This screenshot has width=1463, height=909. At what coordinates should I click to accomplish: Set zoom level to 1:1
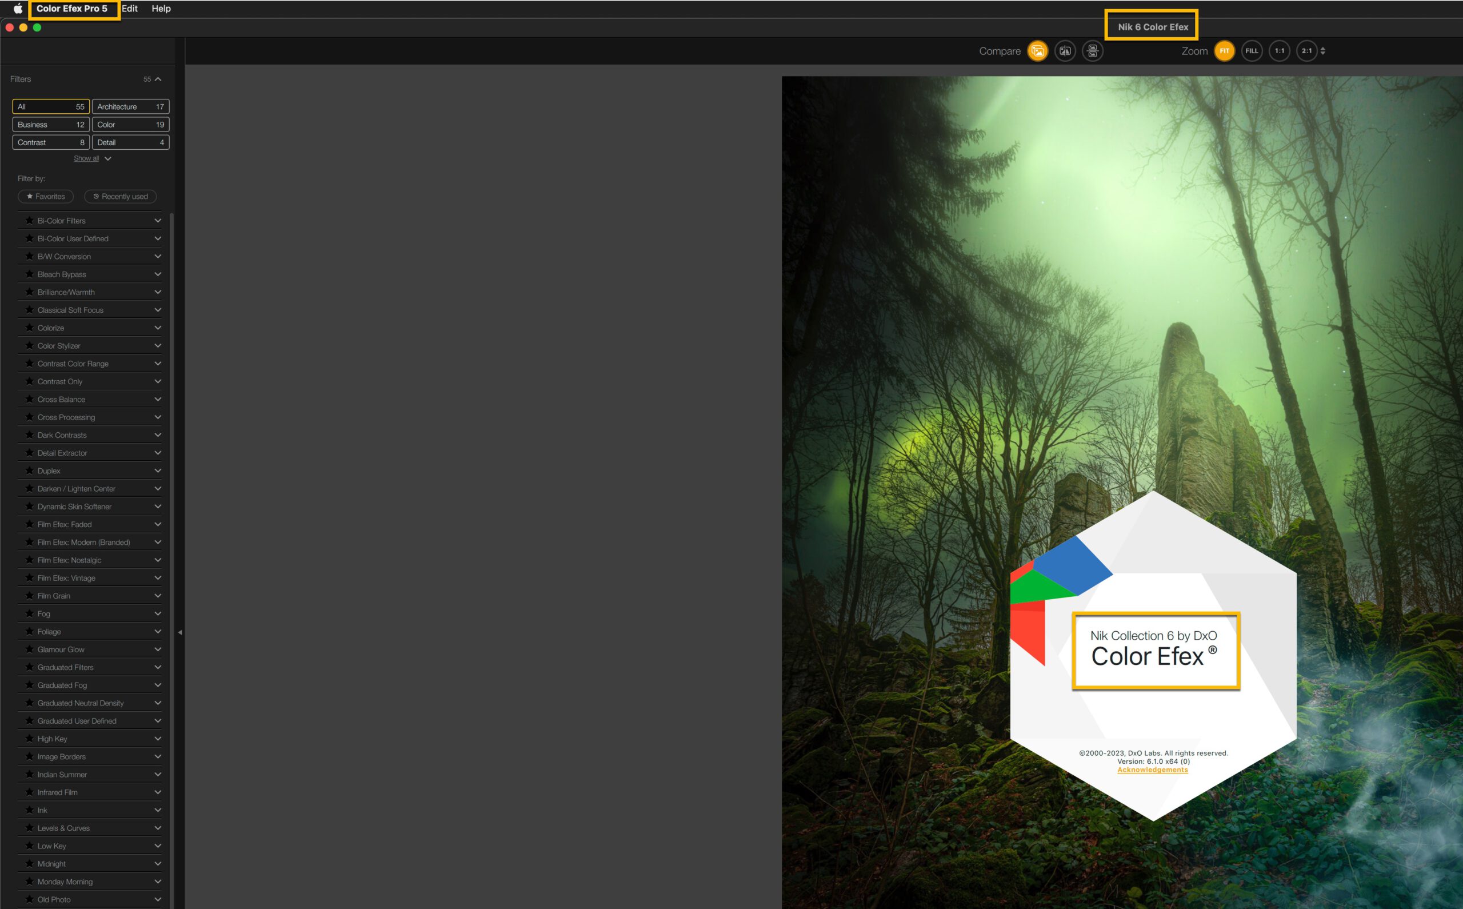point(1279,51)
